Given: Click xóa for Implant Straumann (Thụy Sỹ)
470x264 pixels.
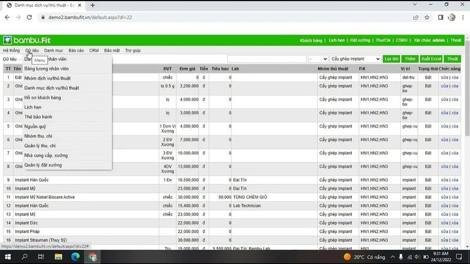Looking at the screenshot, I should click(455, 240).
